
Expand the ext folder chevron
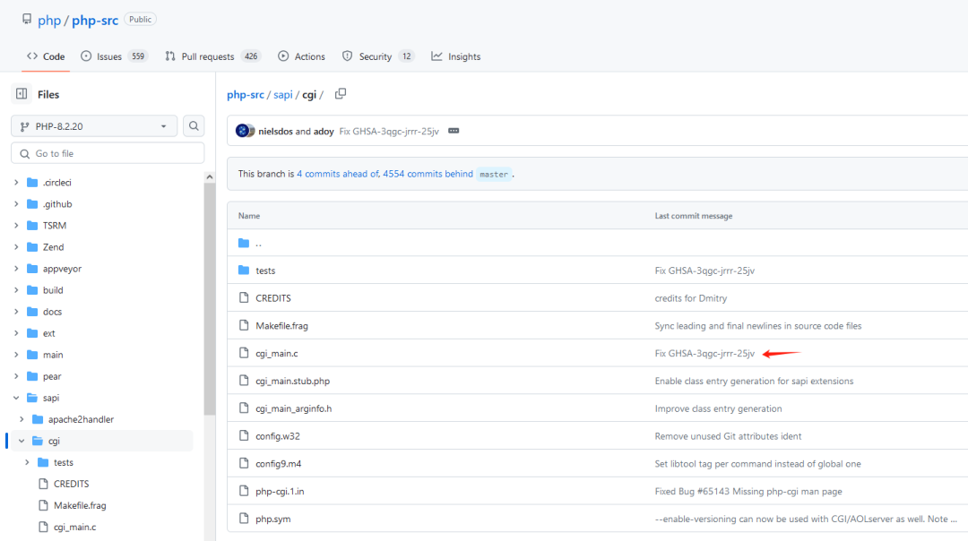pyautogui.click(x=17, y=333)
